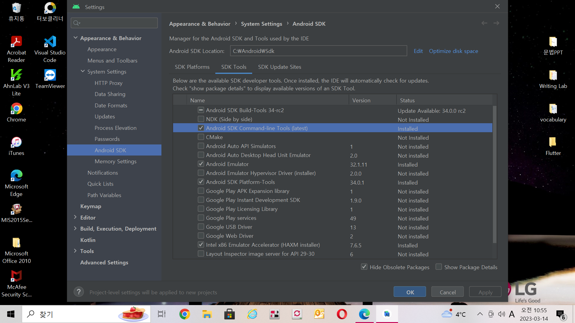Screen dimensions: 575x323
Task: Open Flutter folder on desktop
Action: point(553,146)
